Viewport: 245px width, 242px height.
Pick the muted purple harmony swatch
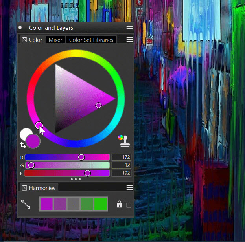(60, 204)
